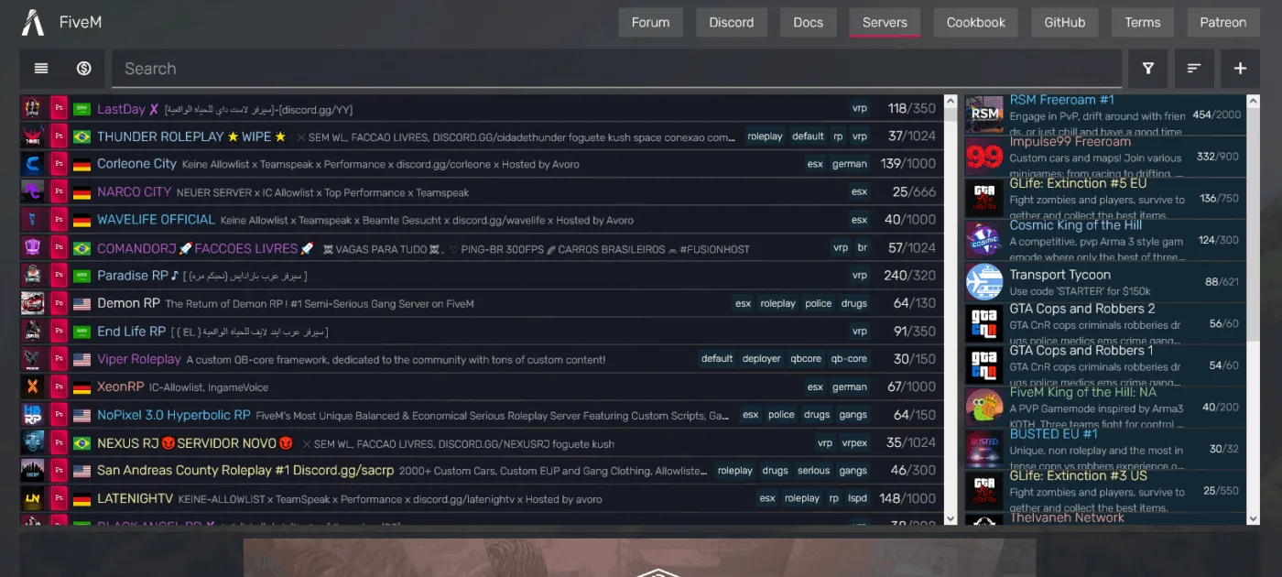Viewport: 1282px width, 577px height.
Task: Toggle the qbcore tag on Viper Roleplay
Action: click(x=806, y=359)
